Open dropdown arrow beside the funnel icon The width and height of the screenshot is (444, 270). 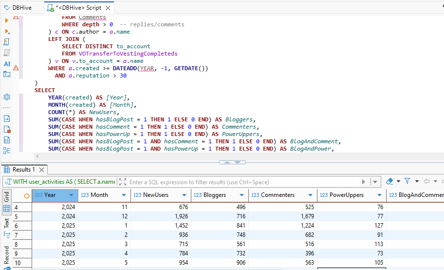click(x=417, y=181)
